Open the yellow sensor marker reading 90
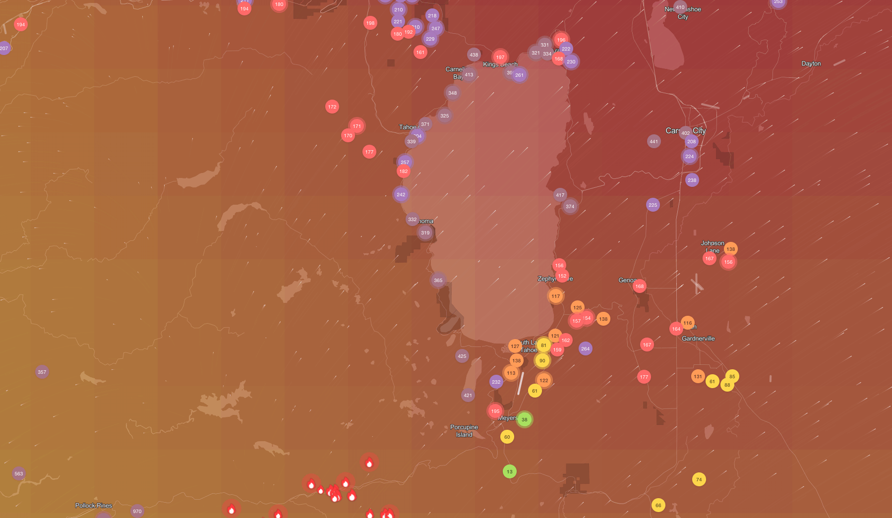The height and width of the screenshot is (518, 892). point(542,361)
